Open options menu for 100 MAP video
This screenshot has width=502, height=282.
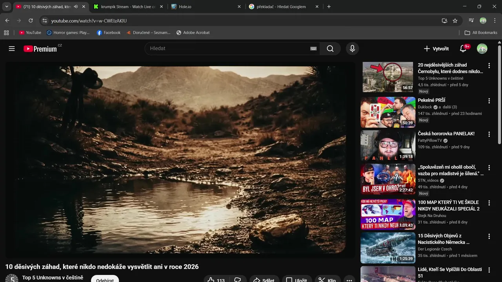pos(489,203)
